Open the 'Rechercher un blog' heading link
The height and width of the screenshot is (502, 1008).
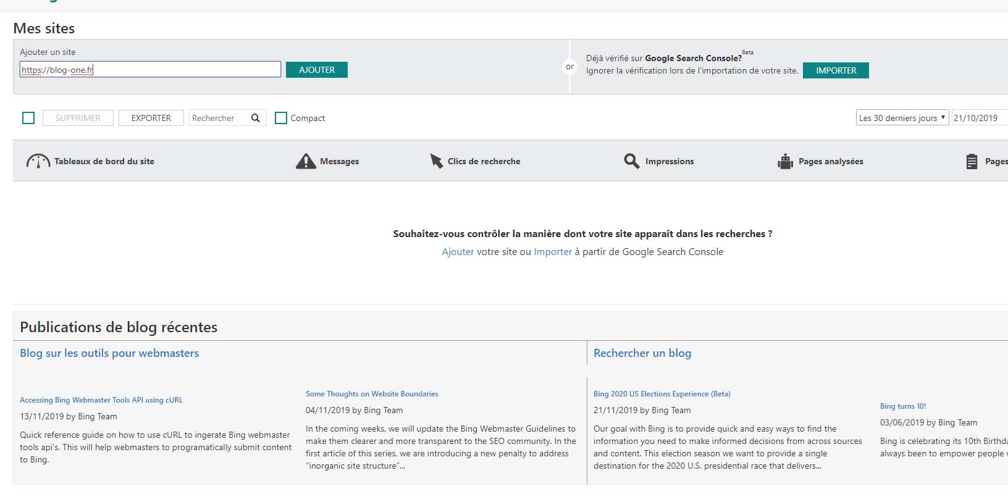point(642,353)
